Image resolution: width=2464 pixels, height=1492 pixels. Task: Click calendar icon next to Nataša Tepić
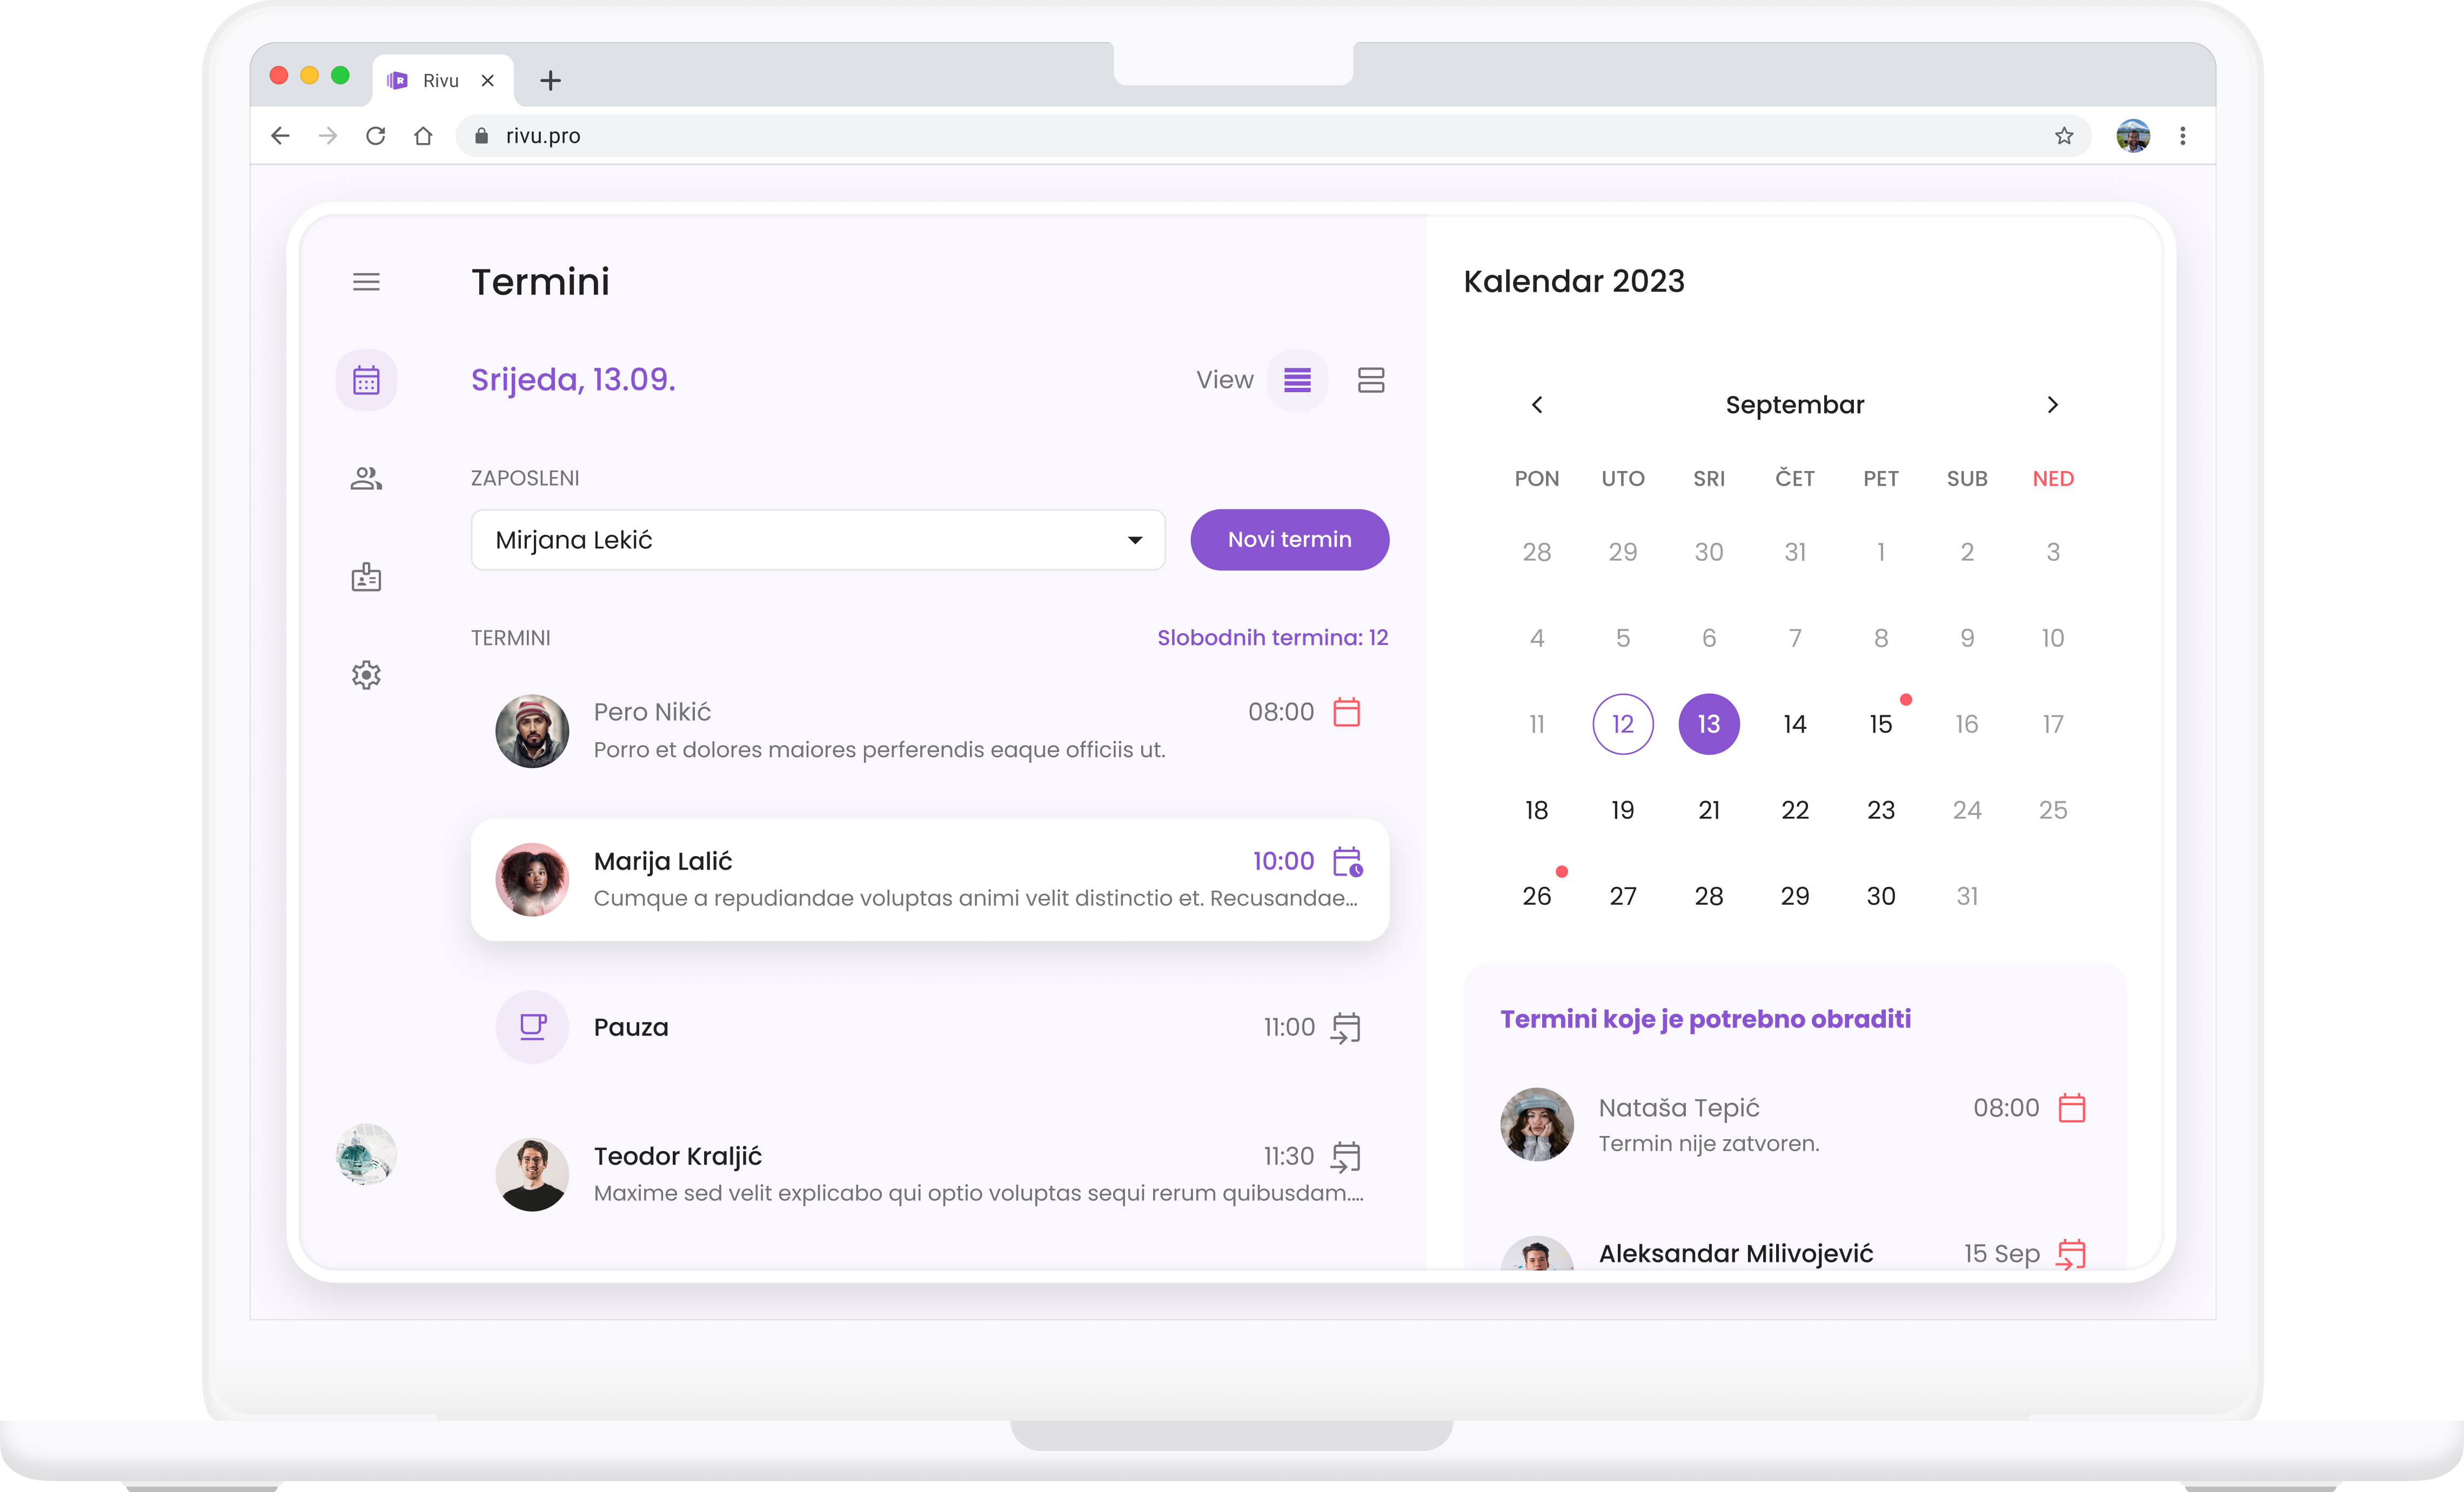[2071, 1108]
